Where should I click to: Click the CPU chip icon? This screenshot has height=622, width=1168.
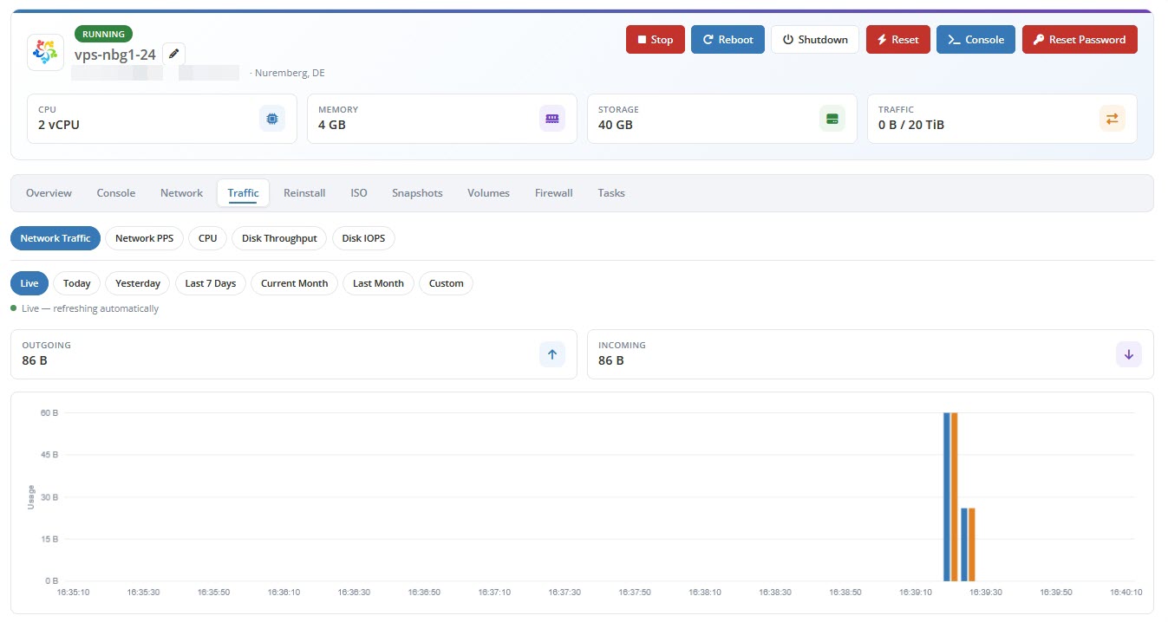[x=272, y=119]
